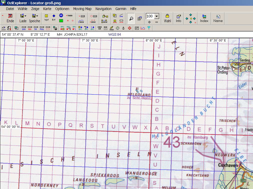Click the lightning NMEA start icon
This screenshot has width=253, height=189.
(111, 28)
